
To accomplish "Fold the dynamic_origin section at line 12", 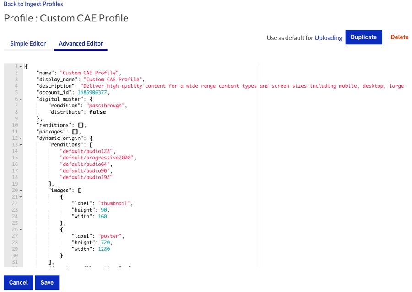I will click(x=21, y=138).
